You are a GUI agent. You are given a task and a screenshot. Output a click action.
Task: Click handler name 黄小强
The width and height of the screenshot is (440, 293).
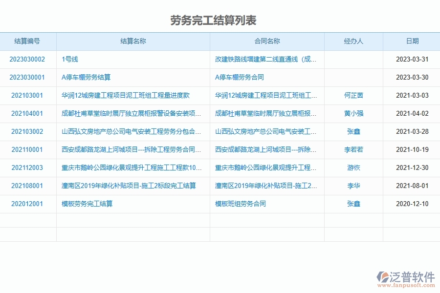[x=353, y=113]
